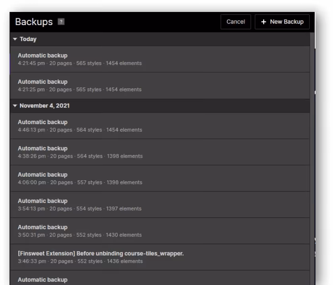This screenshot has height=285, width=333.
Task: Select the partially visible last Automatic backup
Action: pyautogui.click(x=160, y=278)
